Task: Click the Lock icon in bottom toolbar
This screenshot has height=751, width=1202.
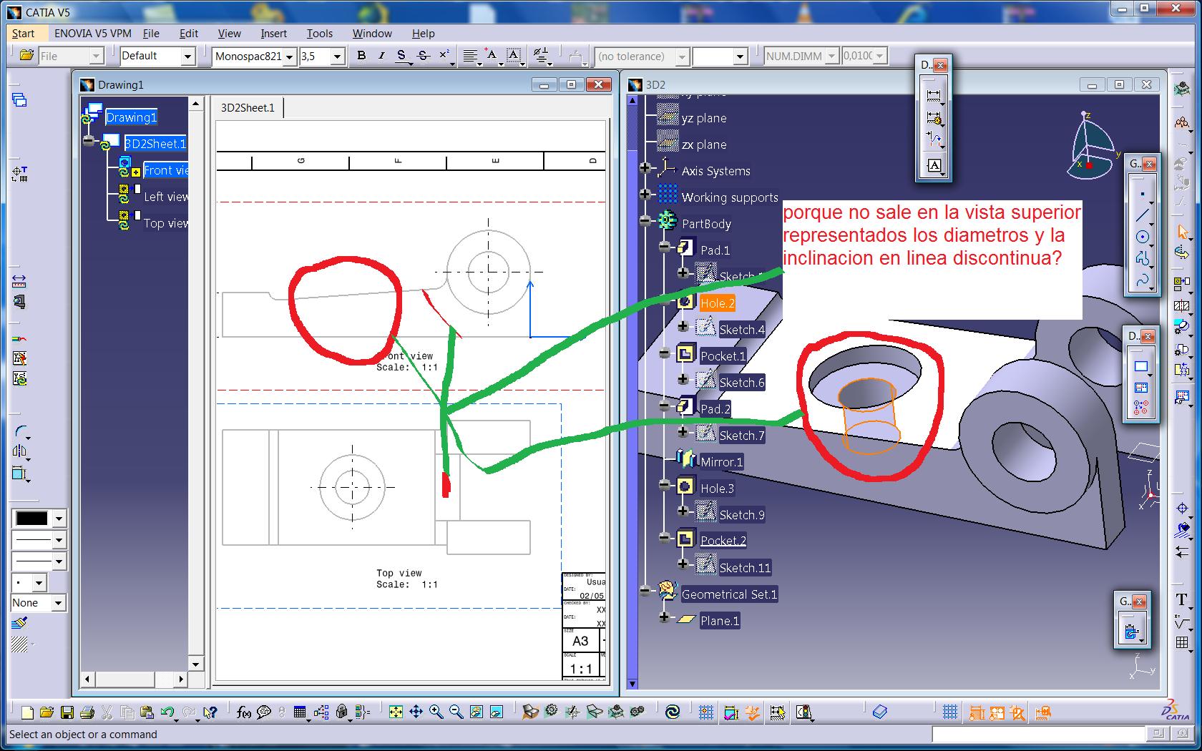Action: point(342,712)
